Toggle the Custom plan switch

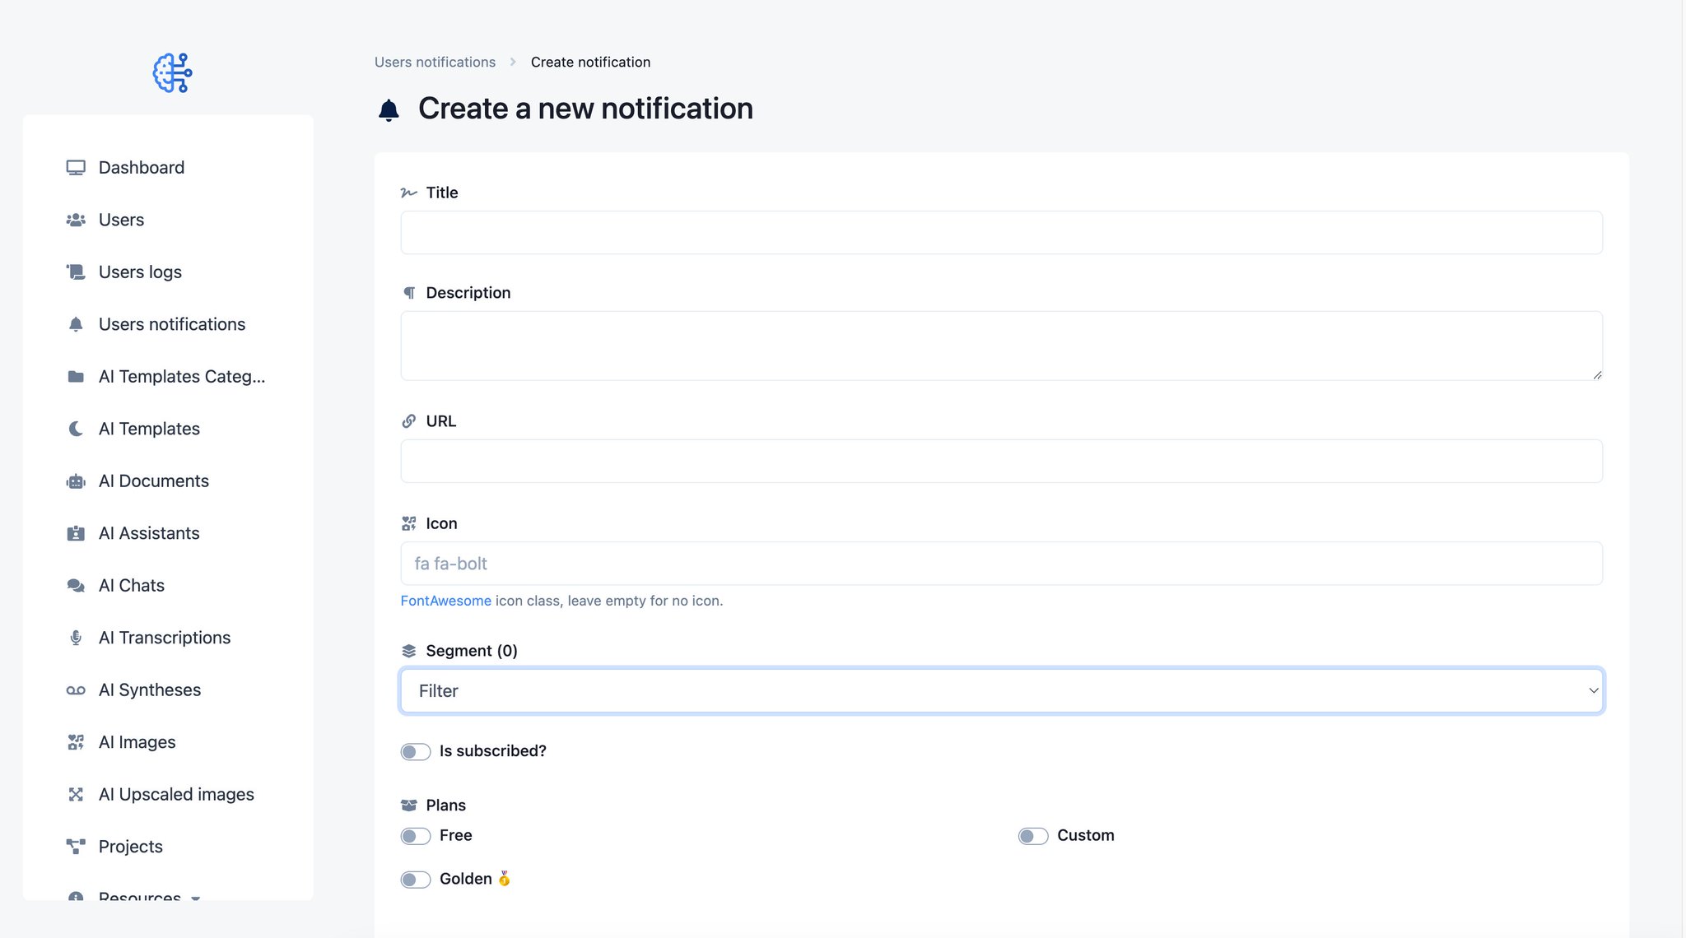point(1032,836)
